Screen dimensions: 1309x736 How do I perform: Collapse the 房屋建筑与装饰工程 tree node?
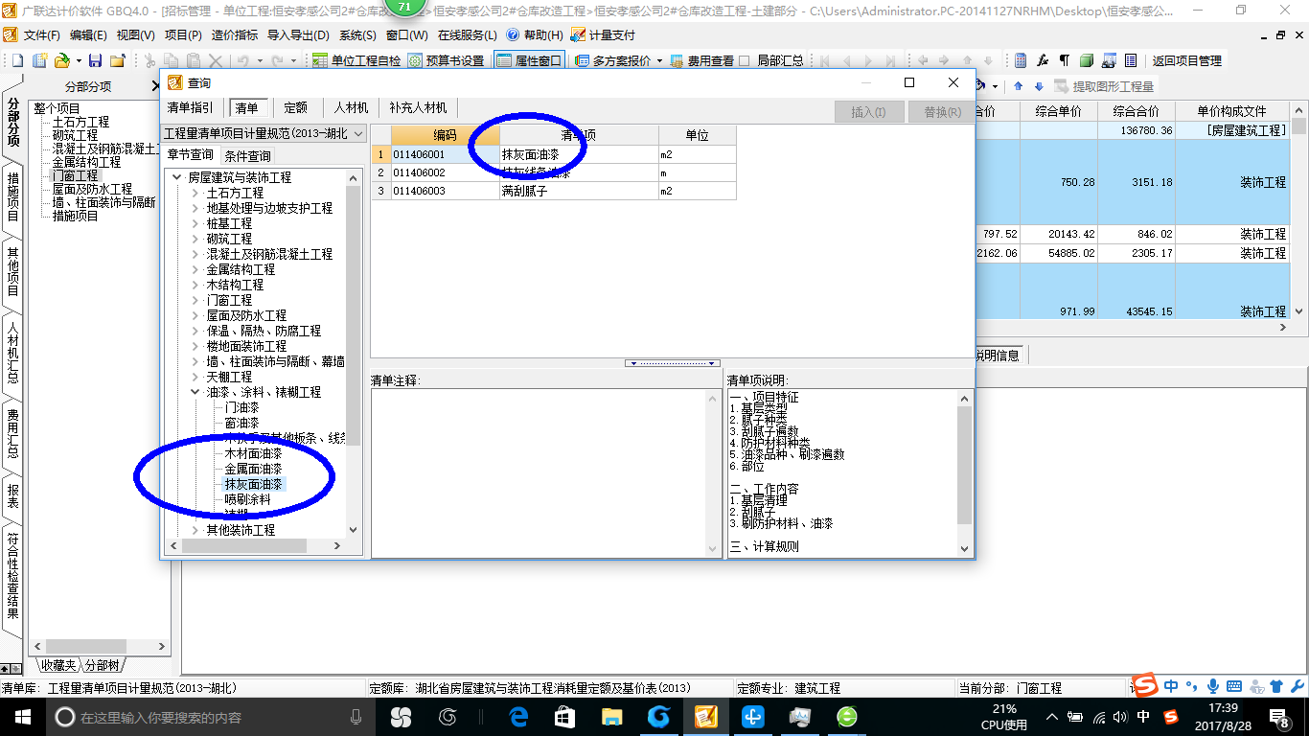[177, 177]
